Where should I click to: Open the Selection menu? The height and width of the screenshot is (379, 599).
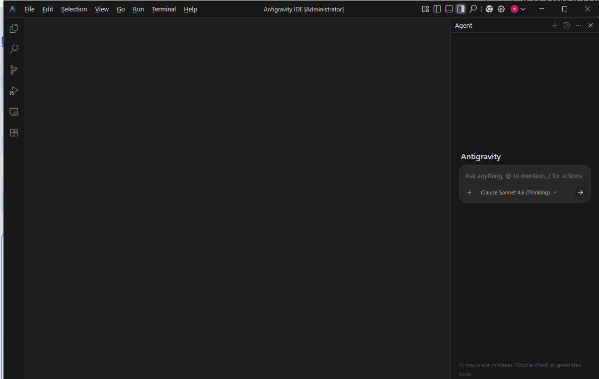click(x=74, y=9)
